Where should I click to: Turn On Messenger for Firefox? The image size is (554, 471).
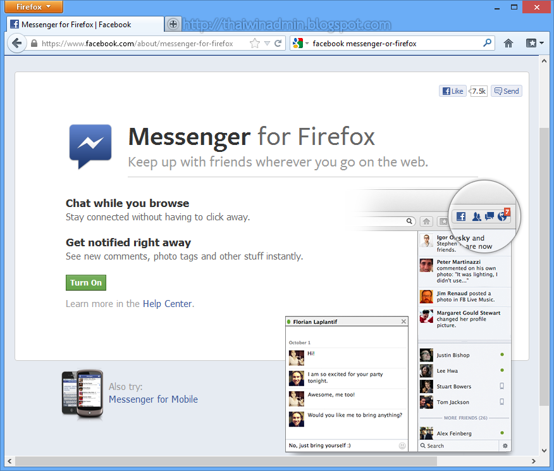86,282
